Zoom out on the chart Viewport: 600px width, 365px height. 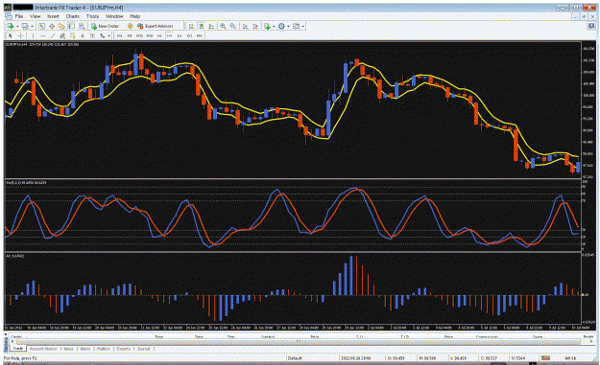232,26
